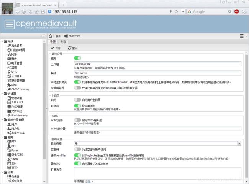Image resolution: width=249 pixels, height=184 pixels.
Task: Open the 插件 plugins page
Action: [x=12, y=85]
